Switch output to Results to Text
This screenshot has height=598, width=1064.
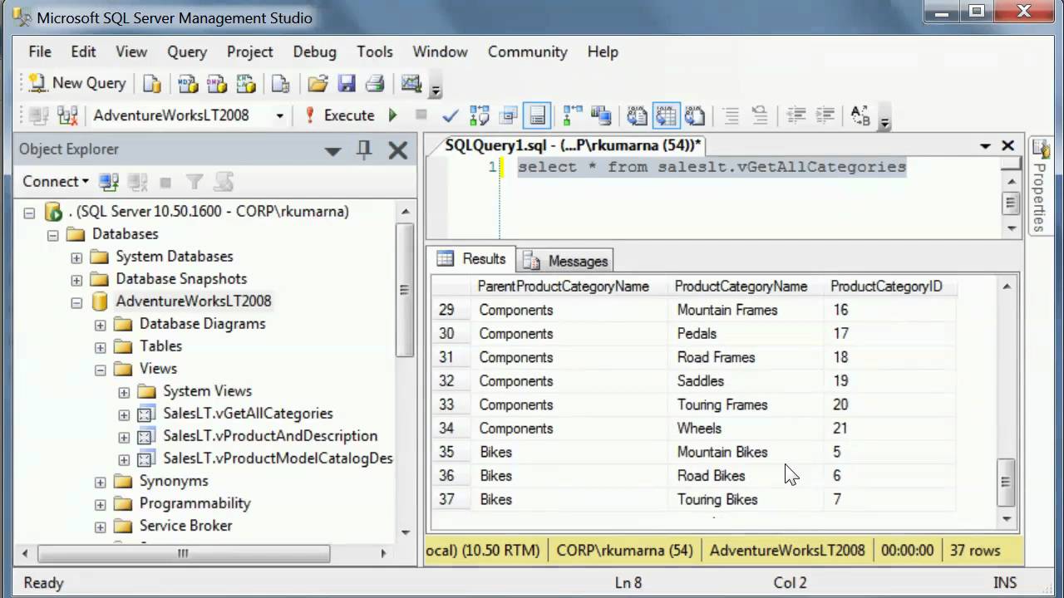click(x=638, y=115)
